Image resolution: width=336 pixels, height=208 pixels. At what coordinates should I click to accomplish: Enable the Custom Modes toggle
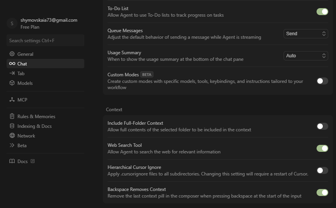[x=322, y=81]
